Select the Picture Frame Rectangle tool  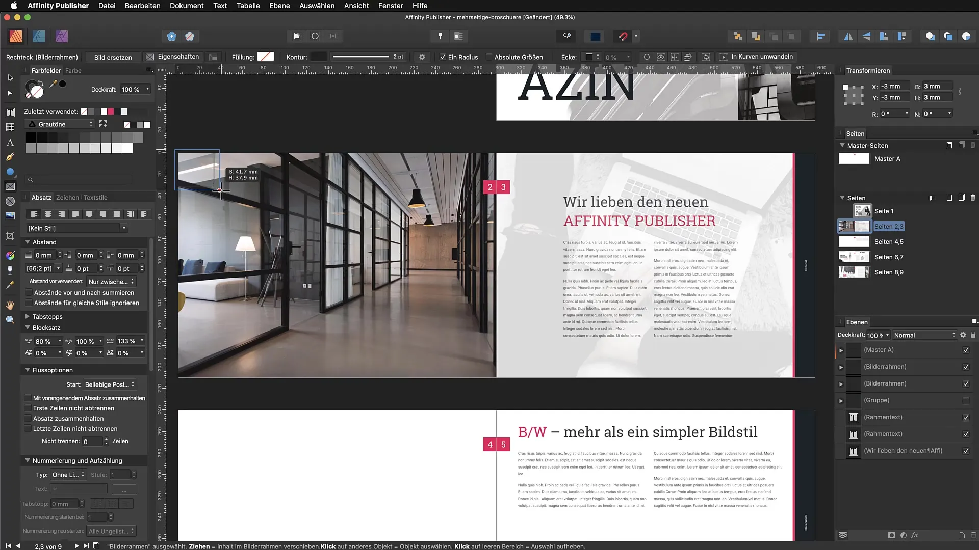(10, 186)
